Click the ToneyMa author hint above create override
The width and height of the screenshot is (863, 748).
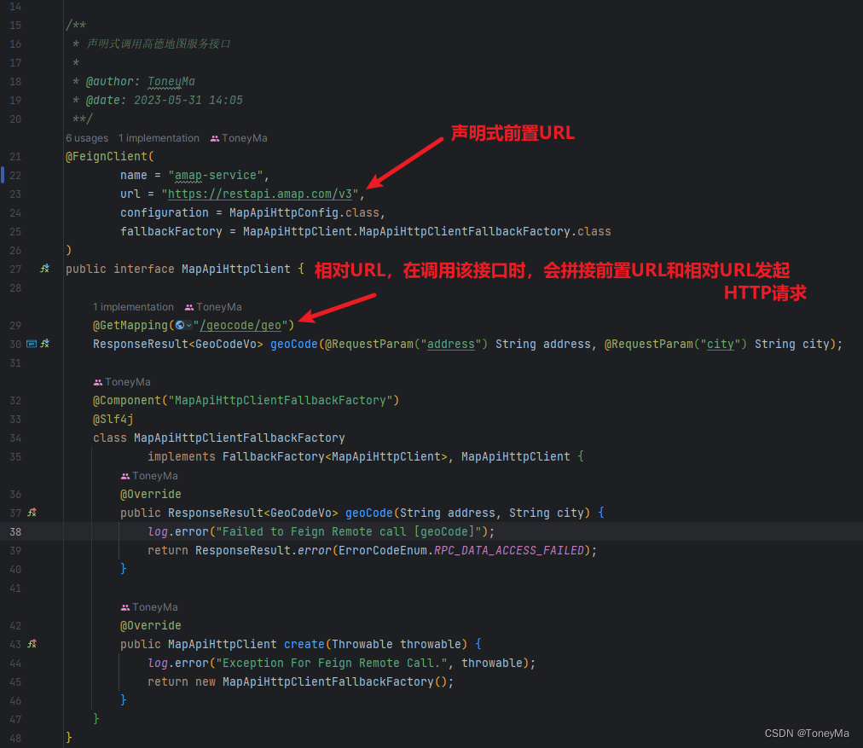pos(149,607)
